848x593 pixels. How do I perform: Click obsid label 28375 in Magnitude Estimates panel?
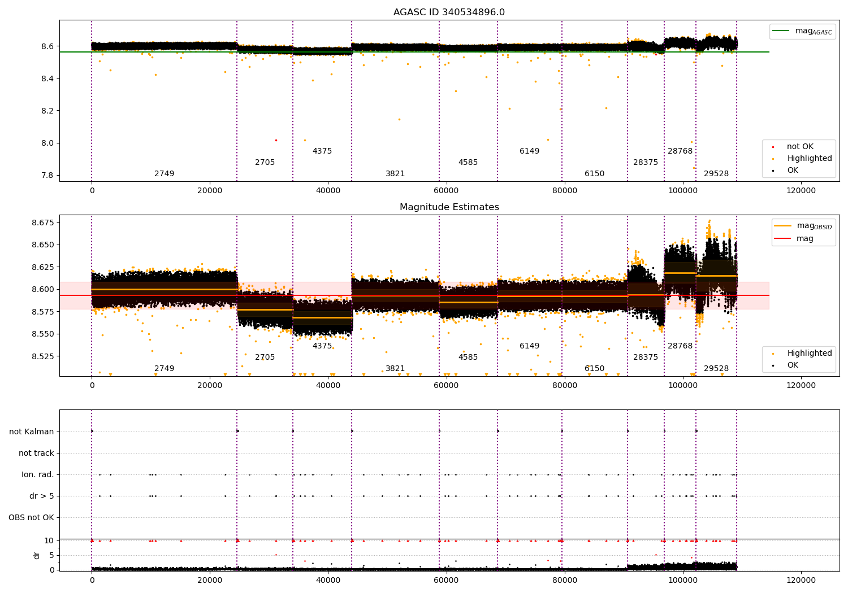coord(646,357)
